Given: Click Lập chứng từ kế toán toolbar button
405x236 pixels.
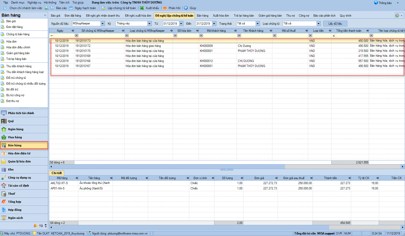Looking at the screenshot, I should point(122,8).
